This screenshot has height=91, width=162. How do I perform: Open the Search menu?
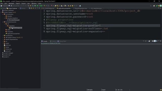[18, 3]
